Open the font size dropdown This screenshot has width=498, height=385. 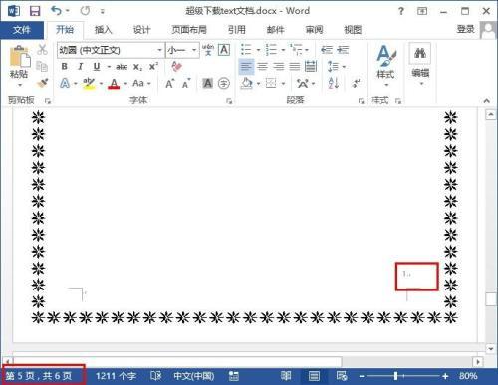(x=194, y=50)
